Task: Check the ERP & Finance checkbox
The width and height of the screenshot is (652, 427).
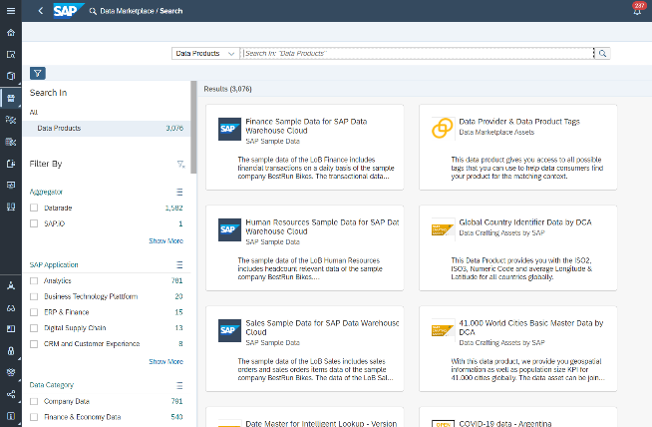Action: pos(34,312)
